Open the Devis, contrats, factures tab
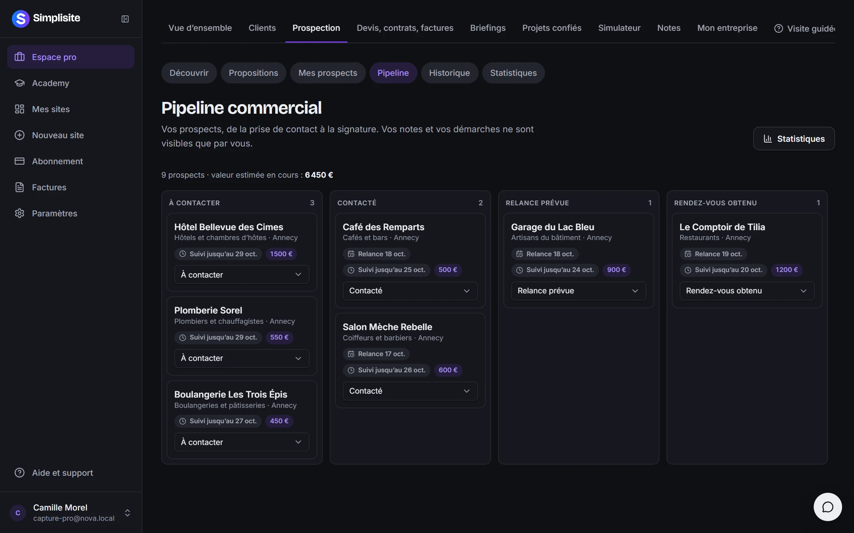The width and height of the screenshot is (854, 533). [405, 28]
